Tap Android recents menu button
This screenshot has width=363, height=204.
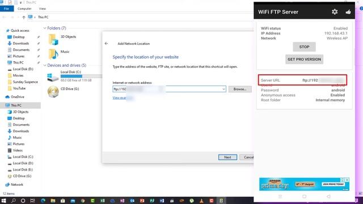280,197
